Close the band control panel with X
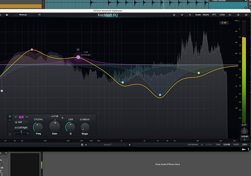The image size is (251, 176). [x=10, y=134]
